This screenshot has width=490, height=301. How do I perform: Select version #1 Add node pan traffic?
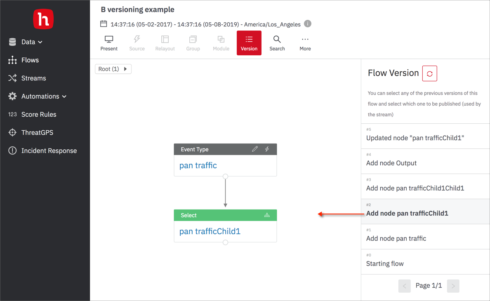pos(425,237)
